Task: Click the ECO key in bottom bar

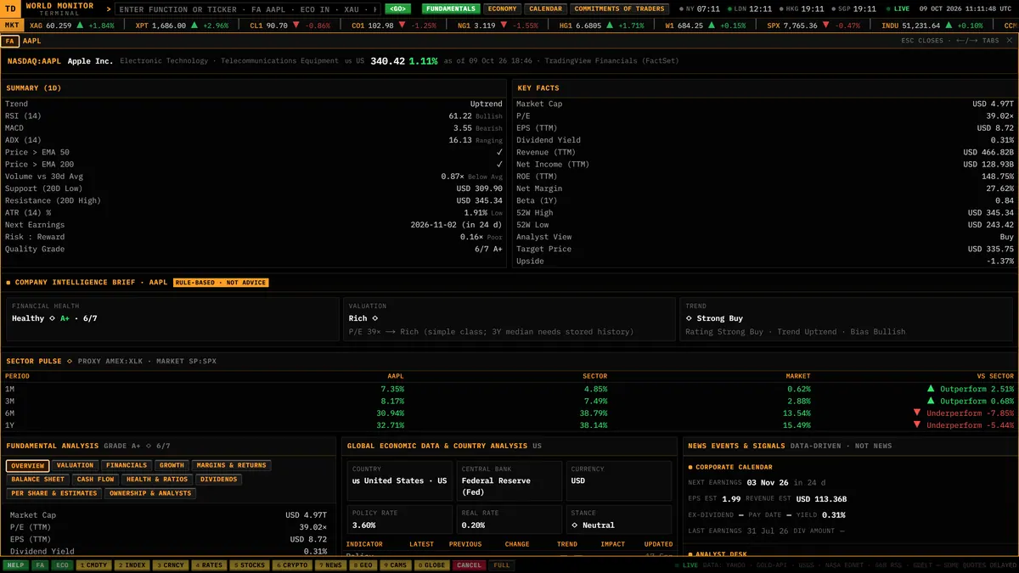Action: click(x=62, y=565)
